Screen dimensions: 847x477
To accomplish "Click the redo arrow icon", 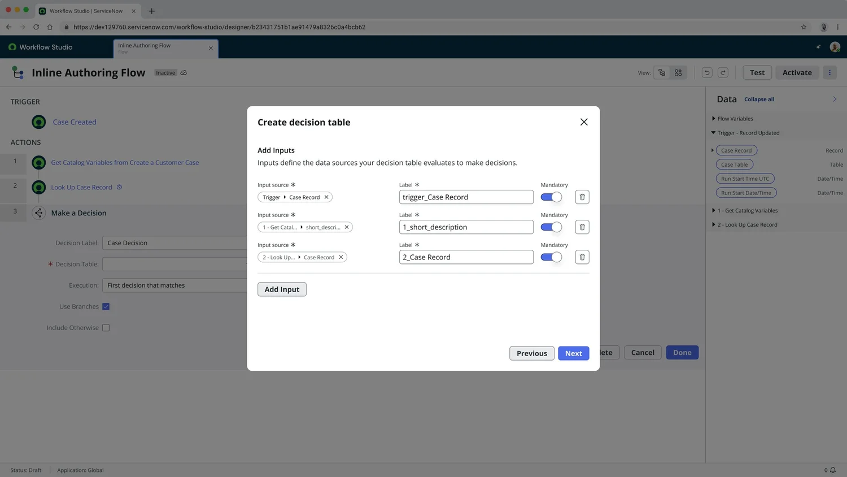I will [723, 73].
